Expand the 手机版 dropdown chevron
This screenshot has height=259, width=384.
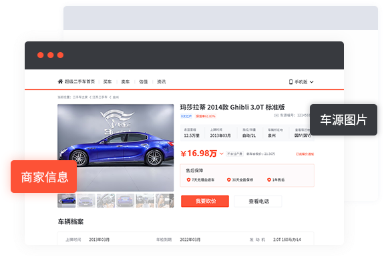tap(311, 82)
